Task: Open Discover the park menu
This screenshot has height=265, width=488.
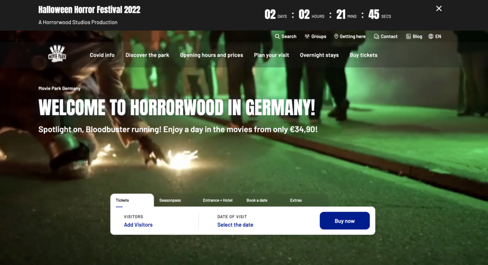Action: click(147, 55)
